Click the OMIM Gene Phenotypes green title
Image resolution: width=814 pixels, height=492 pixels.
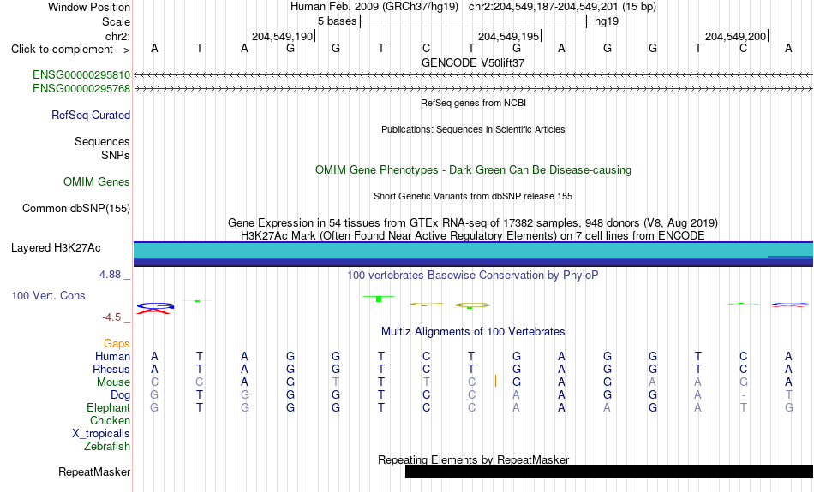(x=473, y=170)
